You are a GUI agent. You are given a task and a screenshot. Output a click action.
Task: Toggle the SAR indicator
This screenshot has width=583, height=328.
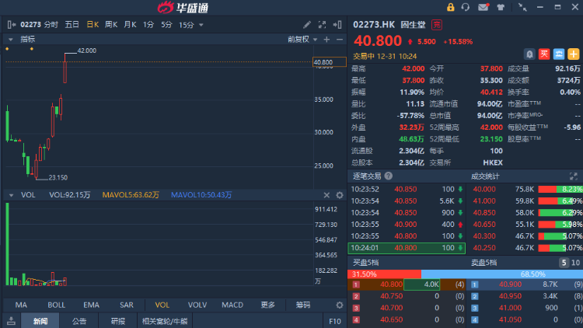[x=127, y=305]
